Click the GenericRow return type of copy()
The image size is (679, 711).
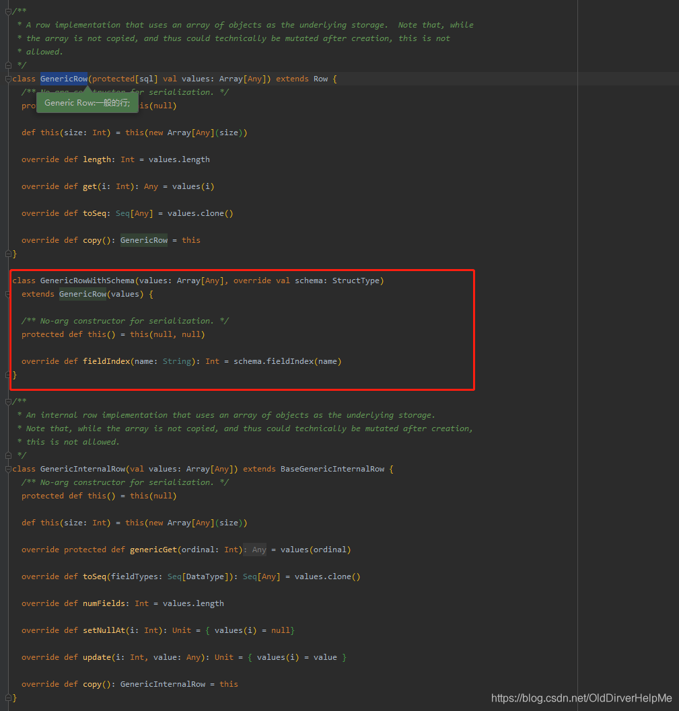point(144,240)
